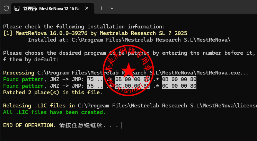Select the MestReNova 12-16 Patch tab

coord(52,8)
